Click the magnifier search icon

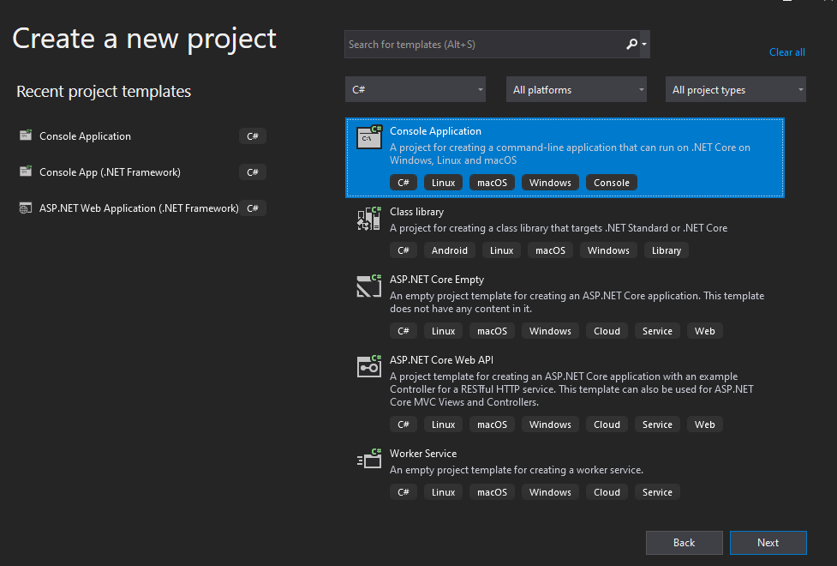click(631, 45)
